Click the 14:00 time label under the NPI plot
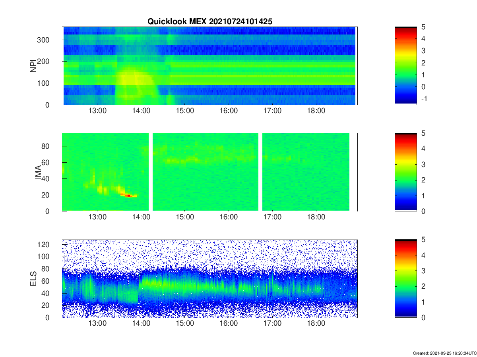 click(141, 111)
